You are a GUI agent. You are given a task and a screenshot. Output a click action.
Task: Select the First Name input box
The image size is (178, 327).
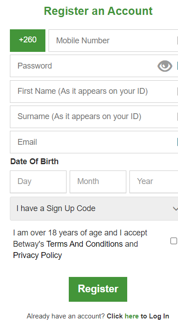pos(94,92)
